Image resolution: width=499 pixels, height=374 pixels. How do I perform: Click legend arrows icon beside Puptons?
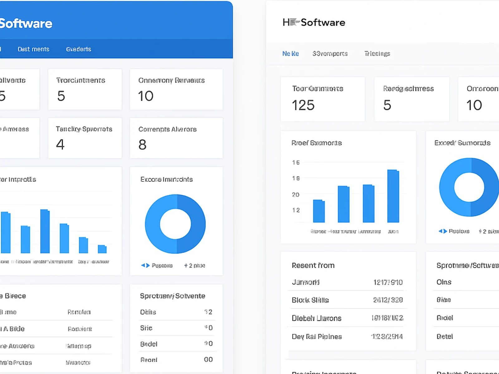tap(145, 266)
